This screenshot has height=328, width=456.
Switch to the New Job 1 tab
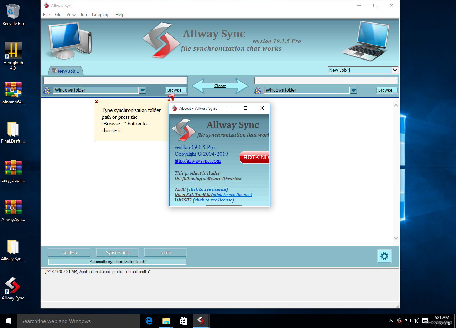tap(66, 71)
